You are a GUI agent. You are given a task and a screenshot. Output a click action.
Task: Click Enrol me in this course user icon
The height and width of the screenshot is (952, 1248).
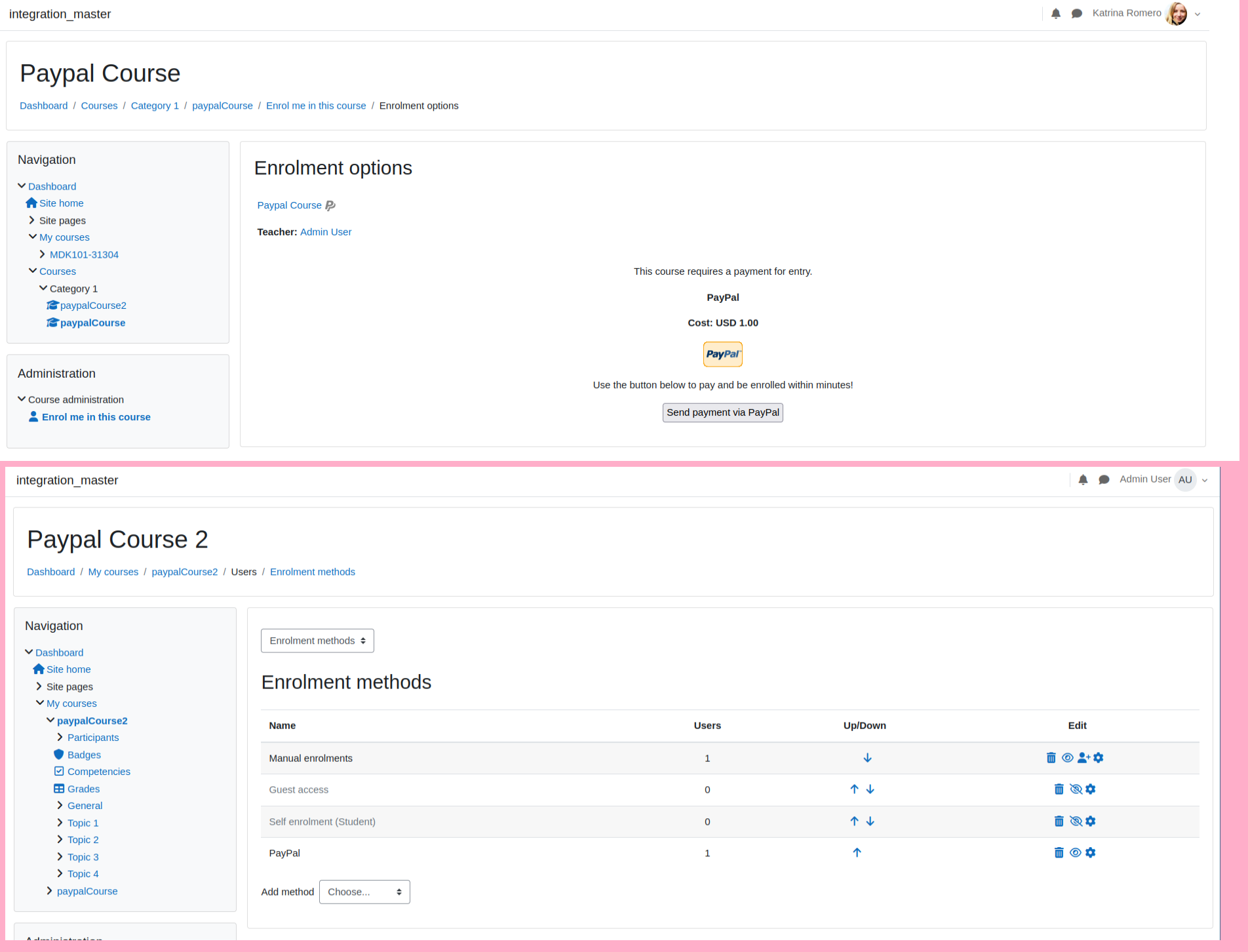[33, 417]
